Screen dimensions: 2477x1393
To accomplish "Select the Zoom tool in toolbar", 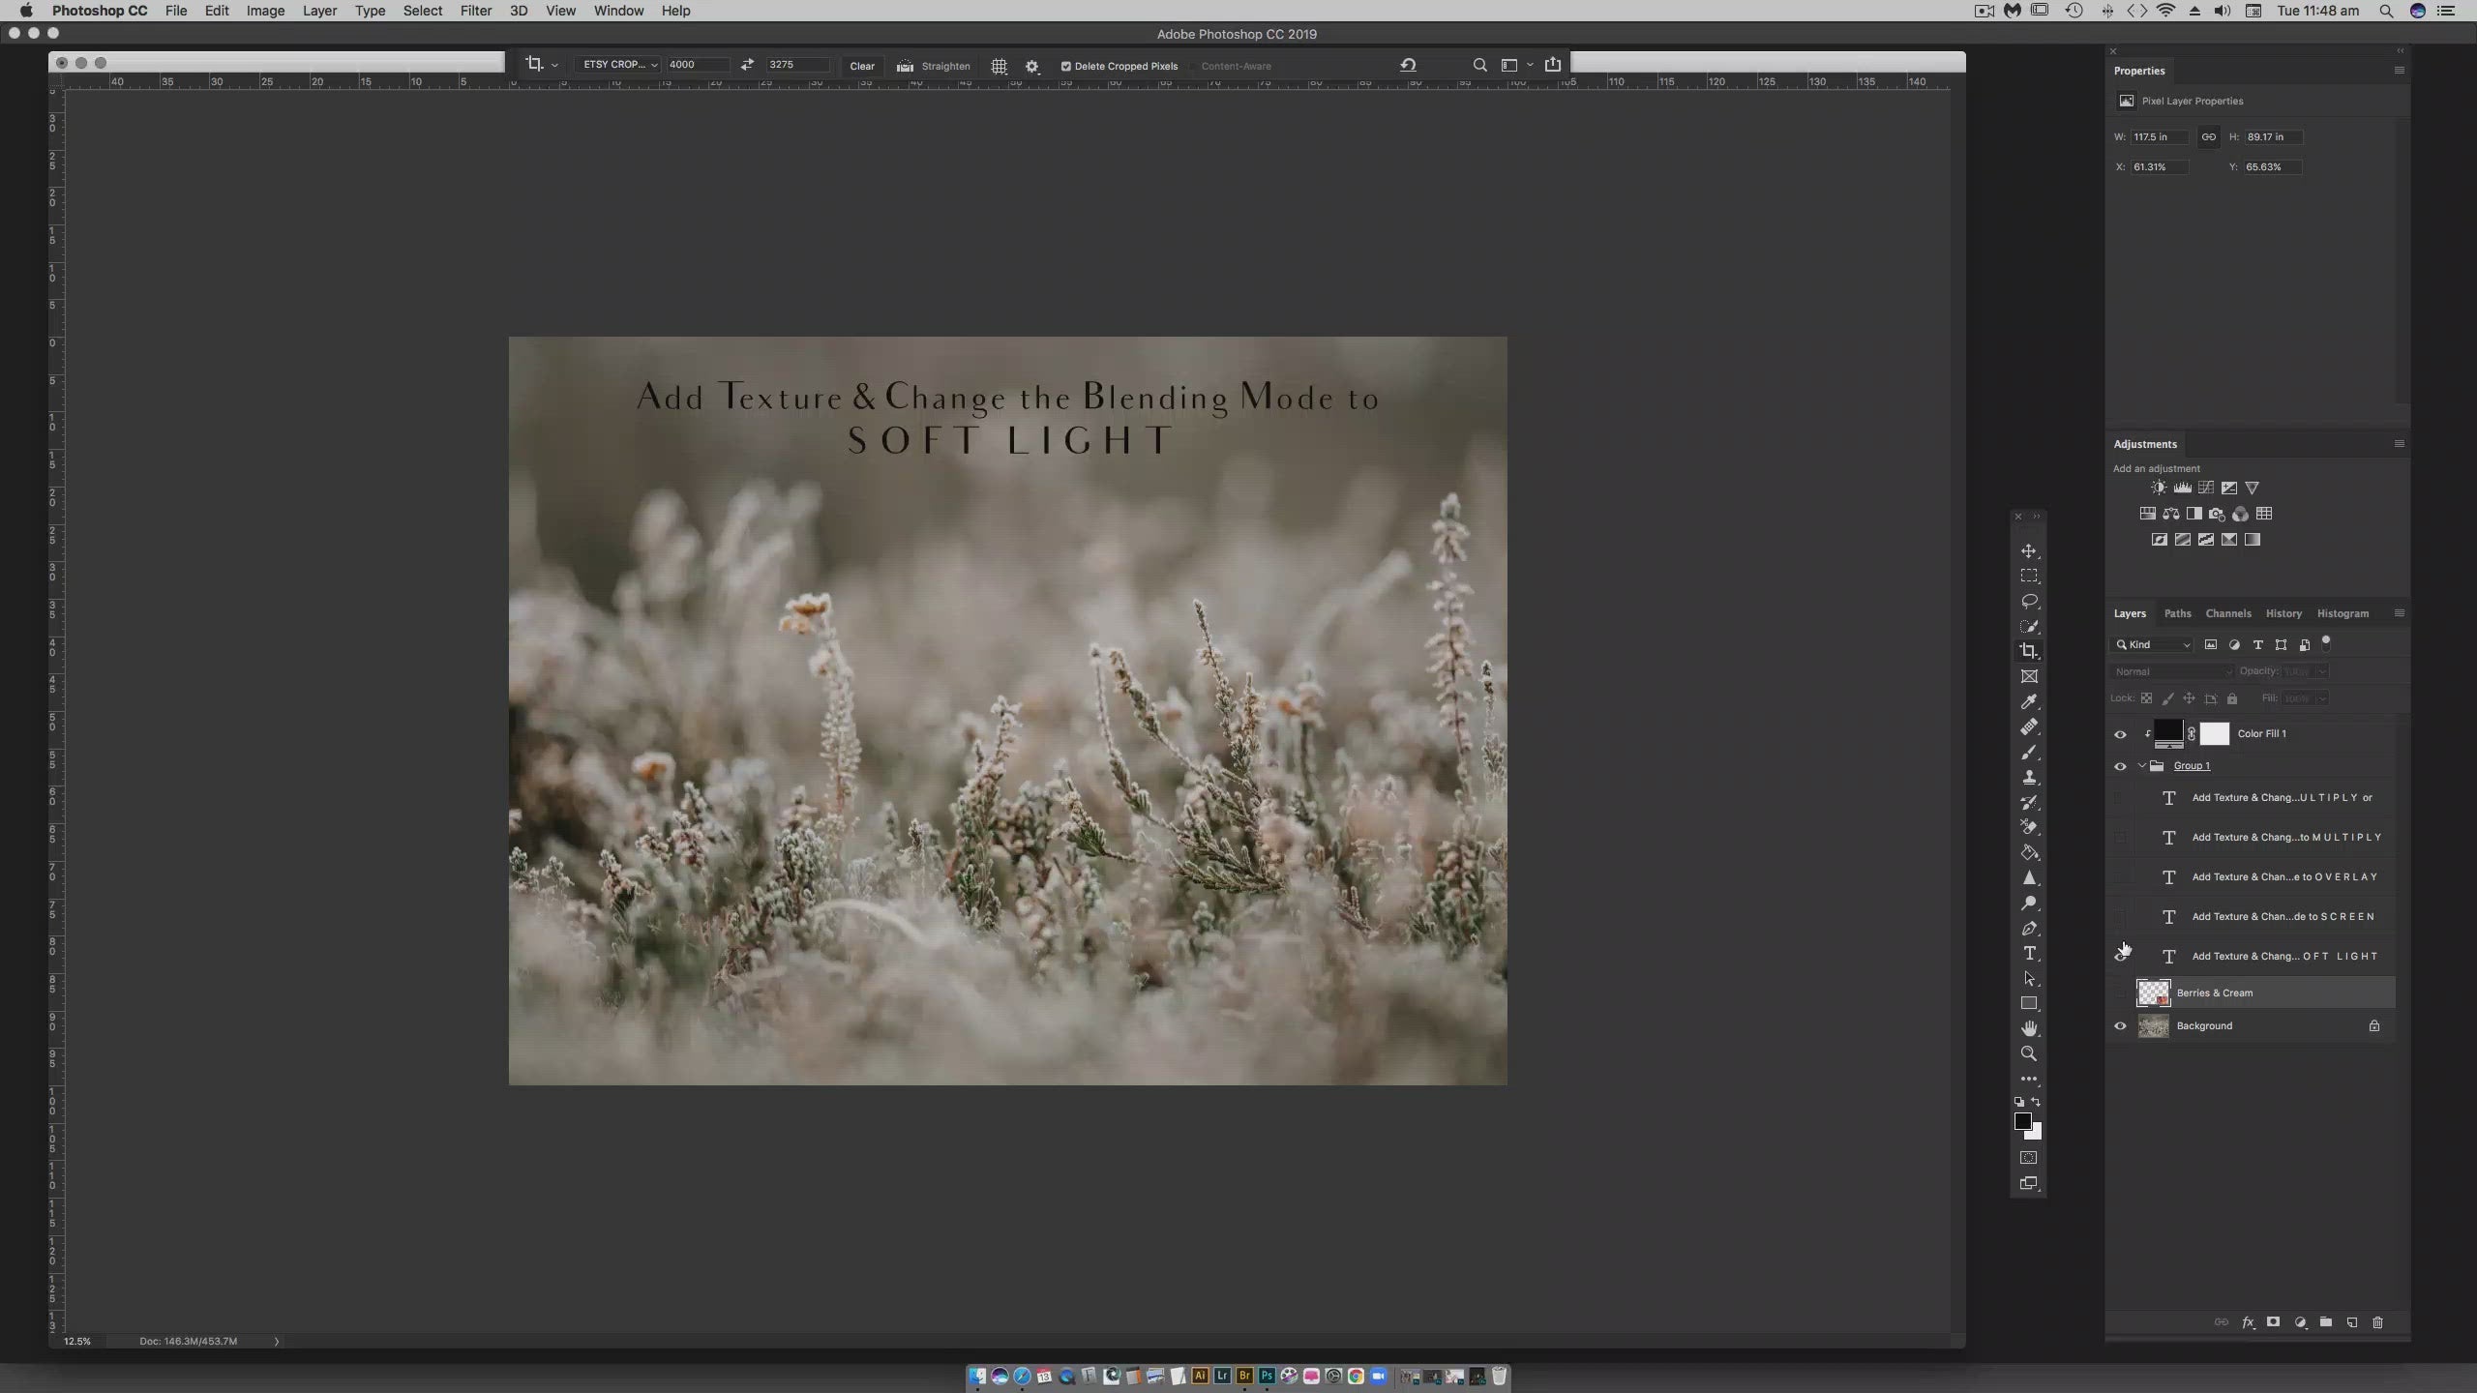I will [2029, 1053].
